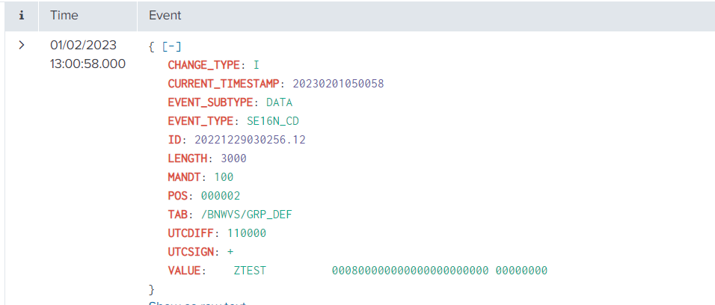This screenshot has height=305, width=715.
Task: Collapse the JSON event with [-] toggle
Action: click(171, 46)
